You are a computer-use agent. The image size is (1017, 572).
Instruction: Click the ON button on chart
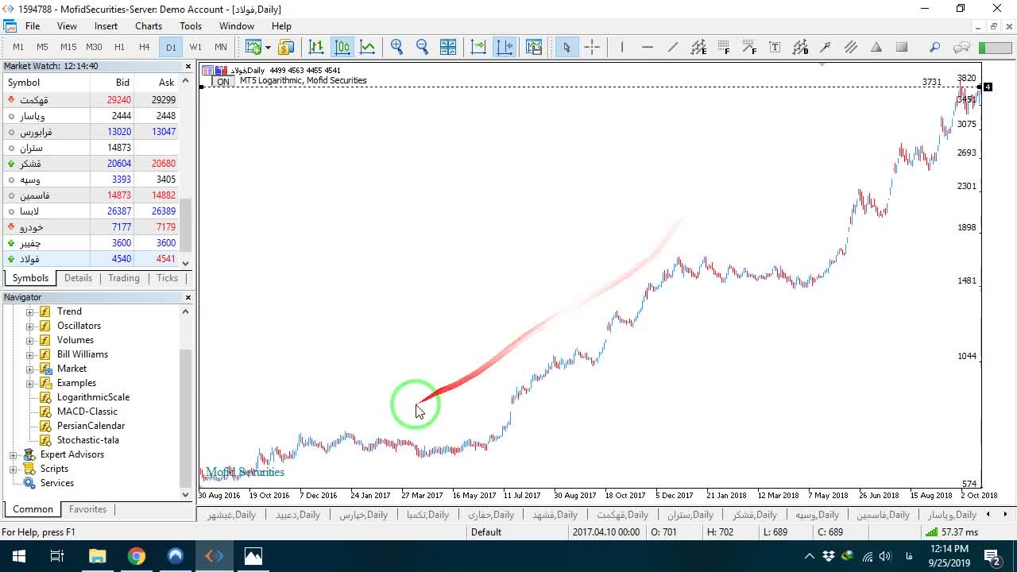pyautogui.click(x=223, y=81)
